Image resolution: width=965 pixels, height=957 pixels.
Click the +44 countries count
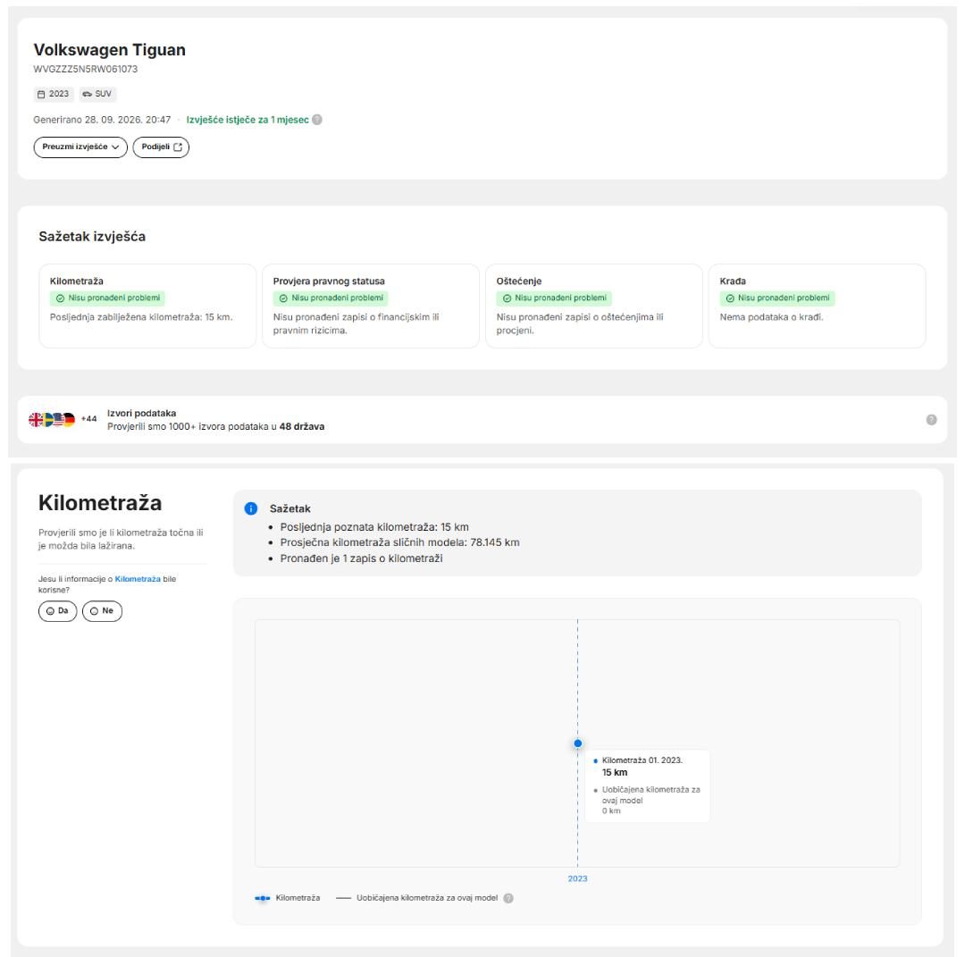click(89, 419)
